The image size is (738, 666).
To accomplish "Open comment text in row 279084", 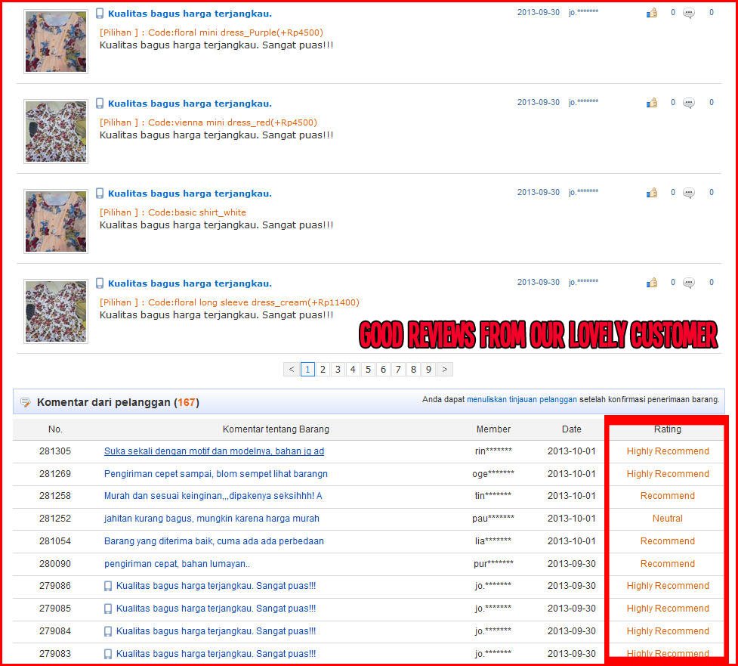I will [x=216, y=631].
